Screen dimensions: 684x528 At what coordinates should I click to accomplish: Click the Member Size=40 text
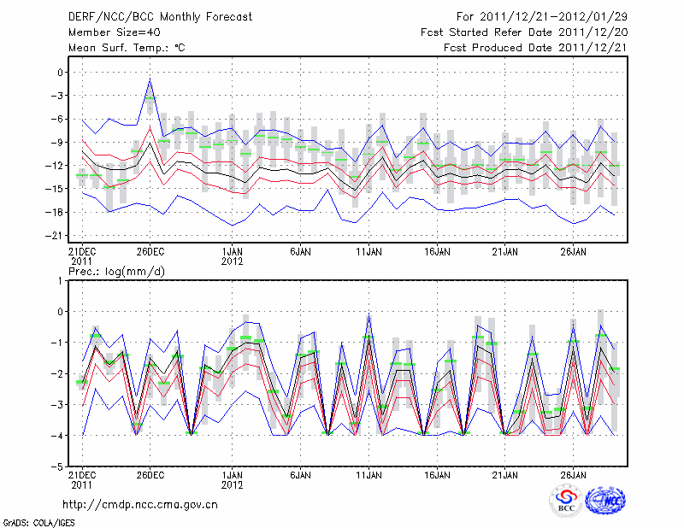pyautogui.click(x=108, y=32)
